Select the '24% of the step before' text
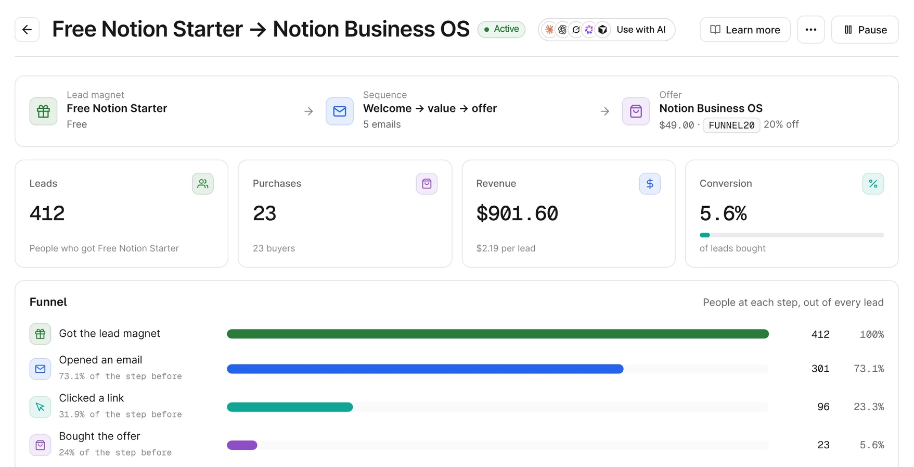The height and width of the screenshot is (467, 914). pyautogui.click(x=115, y=452)
